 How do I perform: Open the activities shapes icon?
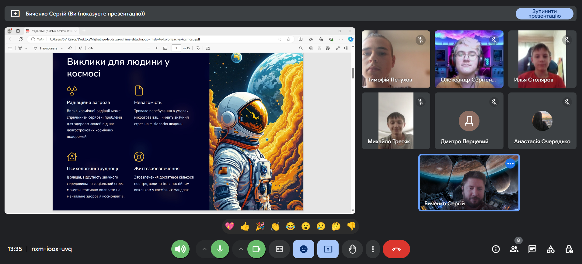coord(550,249)
